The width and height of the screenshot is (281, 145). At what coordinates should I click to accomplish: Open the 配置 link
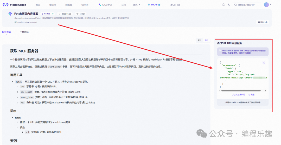pyautogui.click(x=251, y=95)
